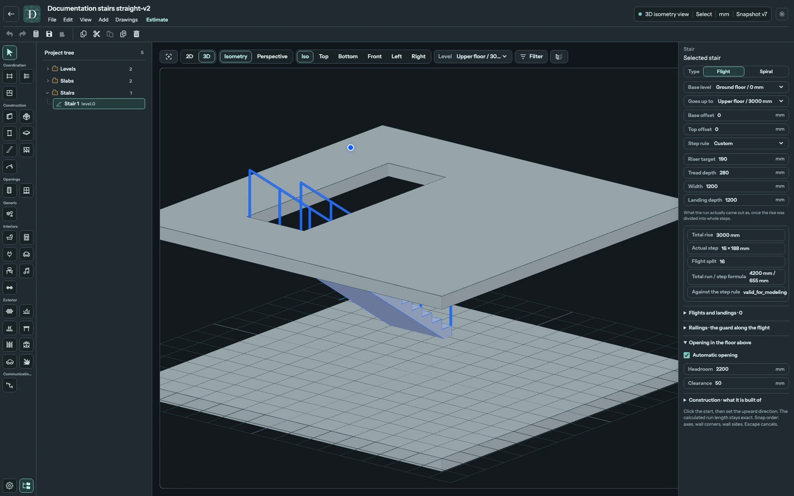This screenshot has height=496, width=794.
Task: Select the swimming pool exterior tool
Action: [x=10, y=328]
